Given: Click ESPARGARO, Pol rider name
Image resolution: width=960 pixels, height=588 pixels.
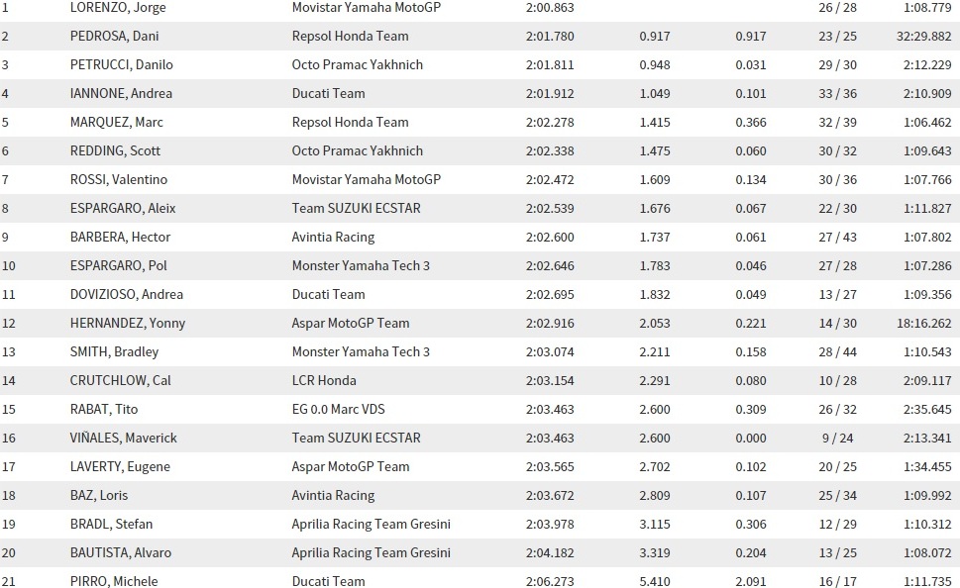Looking at the screenshot, I should [119, 266].
